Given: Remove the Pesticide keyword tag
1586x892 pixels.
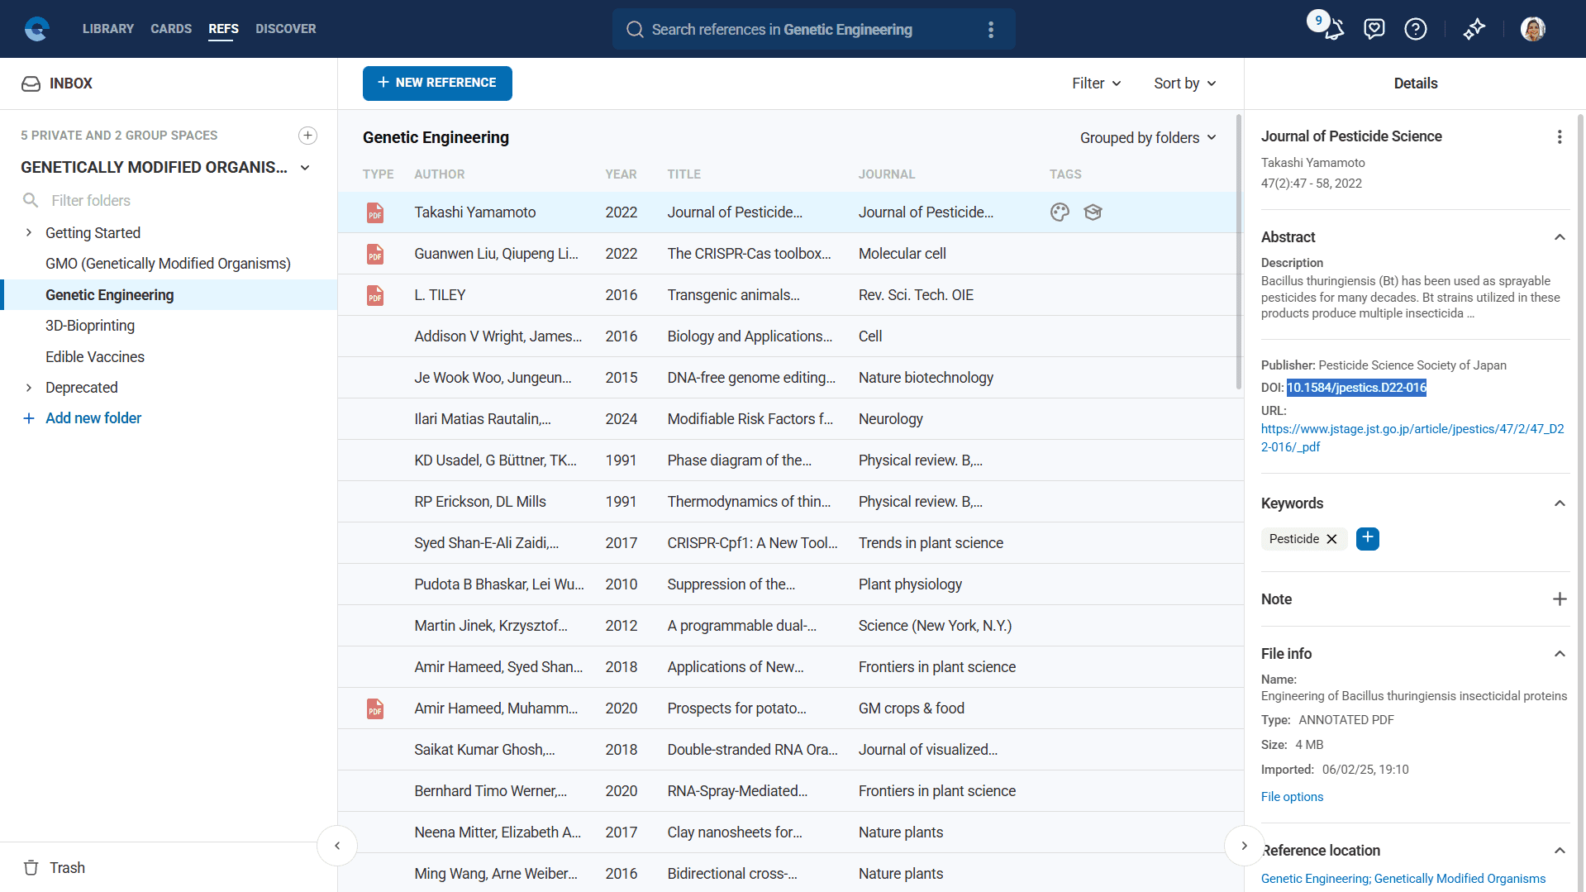Looking at the screenshot, I should point(1331,539).
